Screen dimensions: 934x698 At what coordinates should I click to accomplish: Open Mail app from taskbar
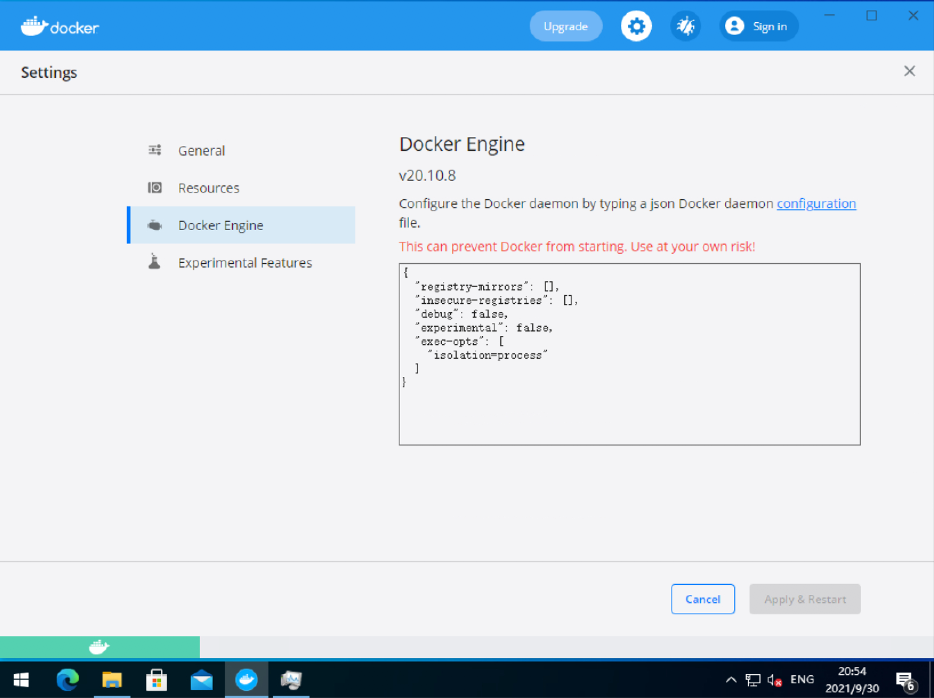click(201, 680)
